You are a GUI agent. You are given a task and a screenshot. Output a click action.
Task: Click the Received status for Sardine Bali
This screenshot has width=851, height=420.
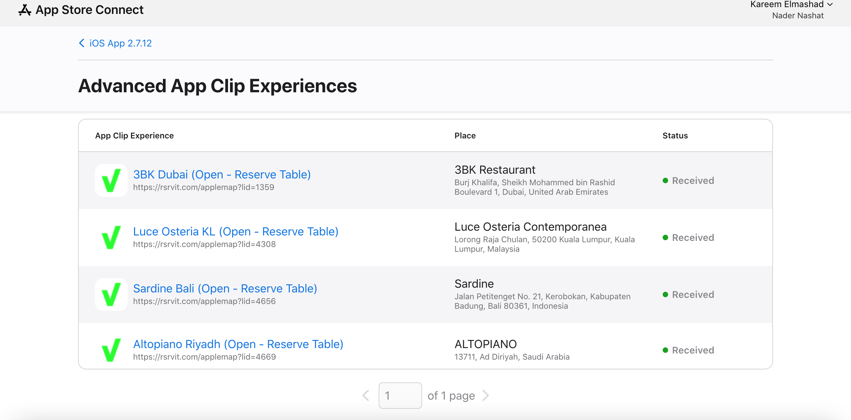click(x=688, y=294)
